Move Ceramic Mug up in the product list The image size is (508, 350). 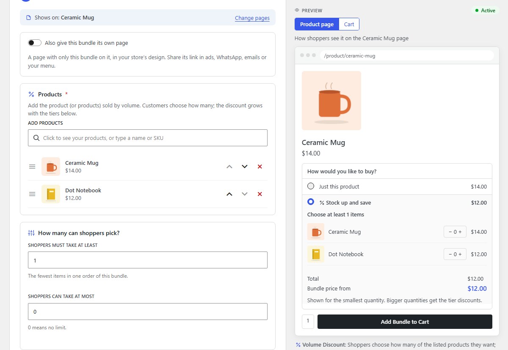[229, 167]
